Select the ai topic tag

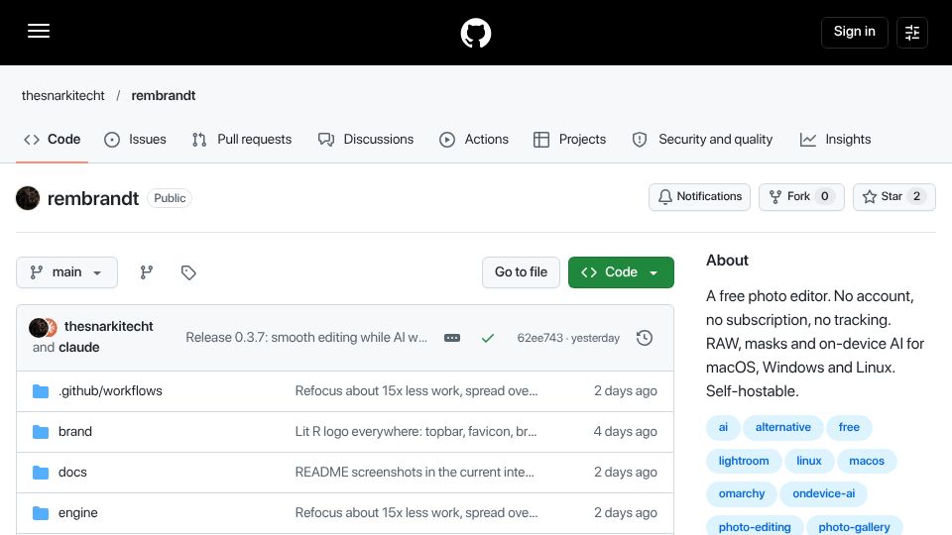tap(723, 428)
